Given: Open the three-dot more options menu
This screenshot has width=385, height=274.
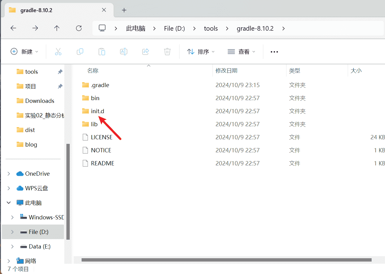Looking at the screenshot, I should 274,52.
